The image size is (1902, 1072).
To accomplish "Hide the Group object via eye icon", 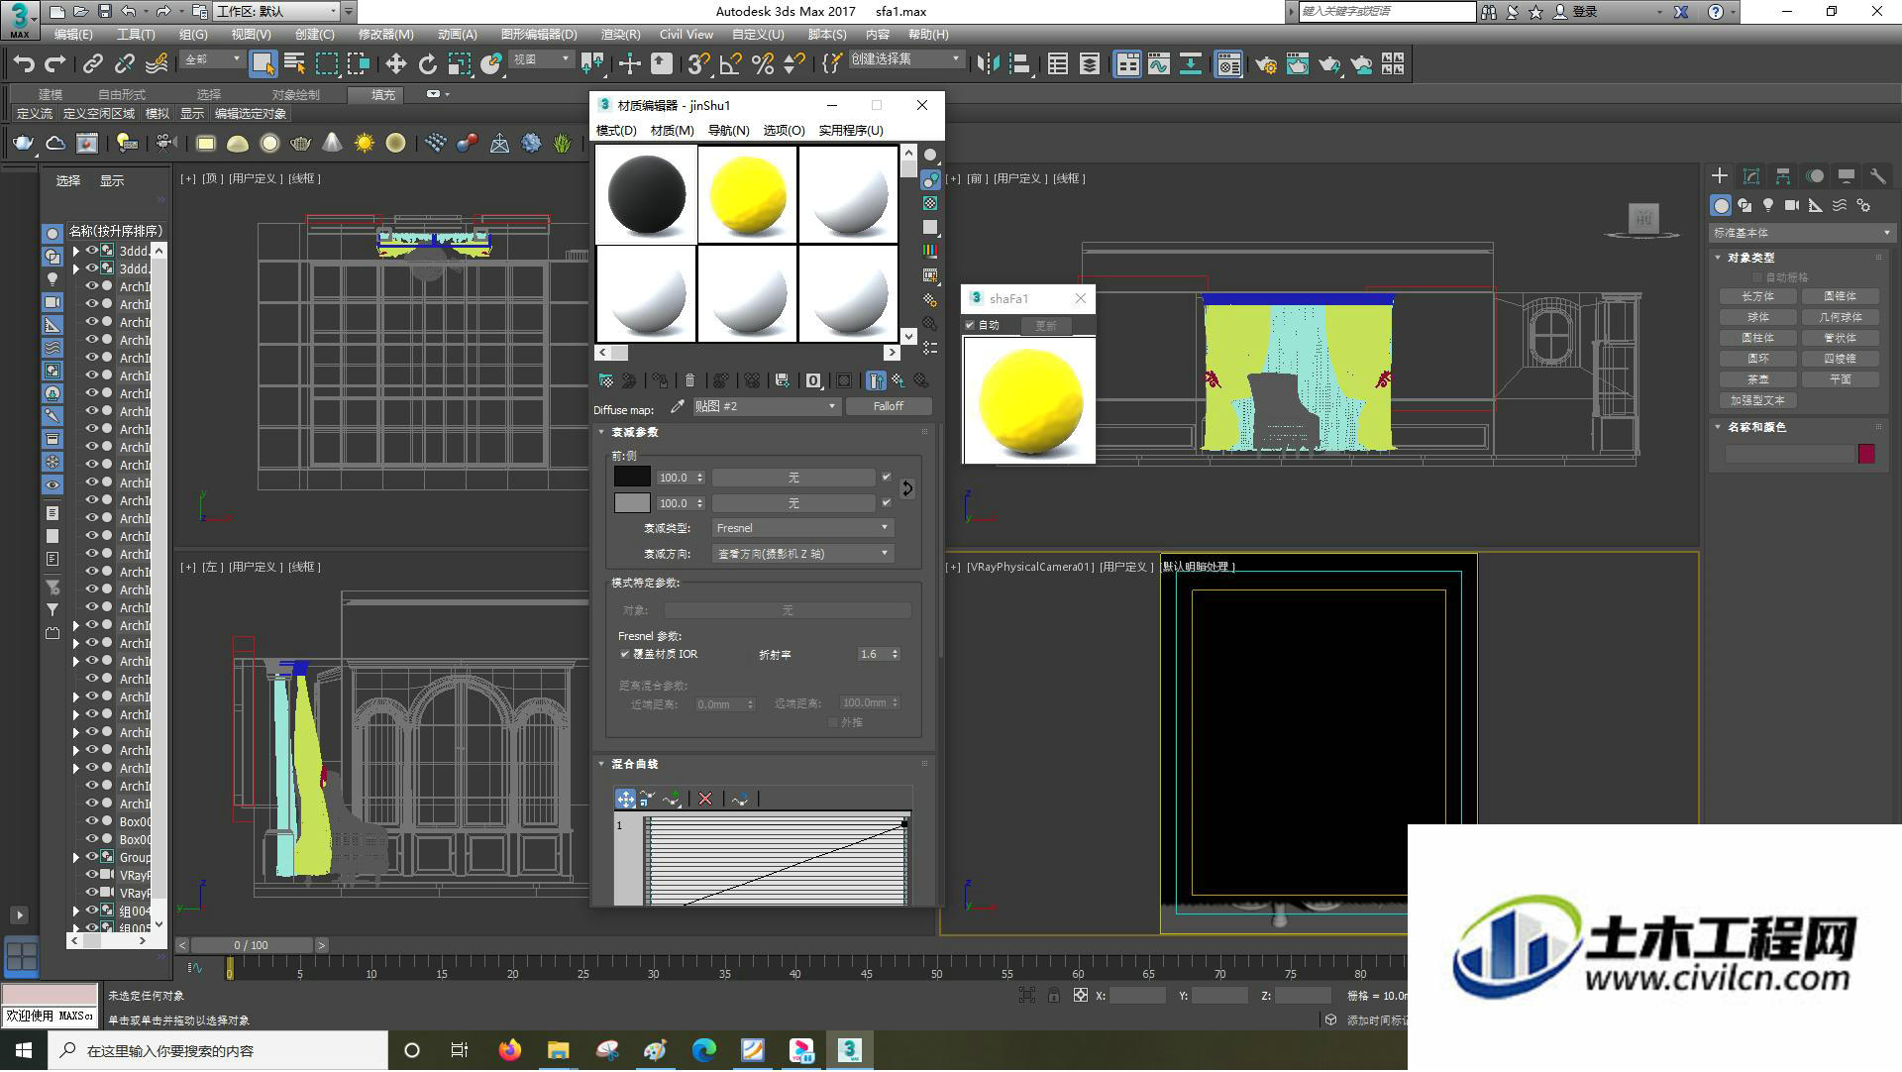I will tap(92, 858).
